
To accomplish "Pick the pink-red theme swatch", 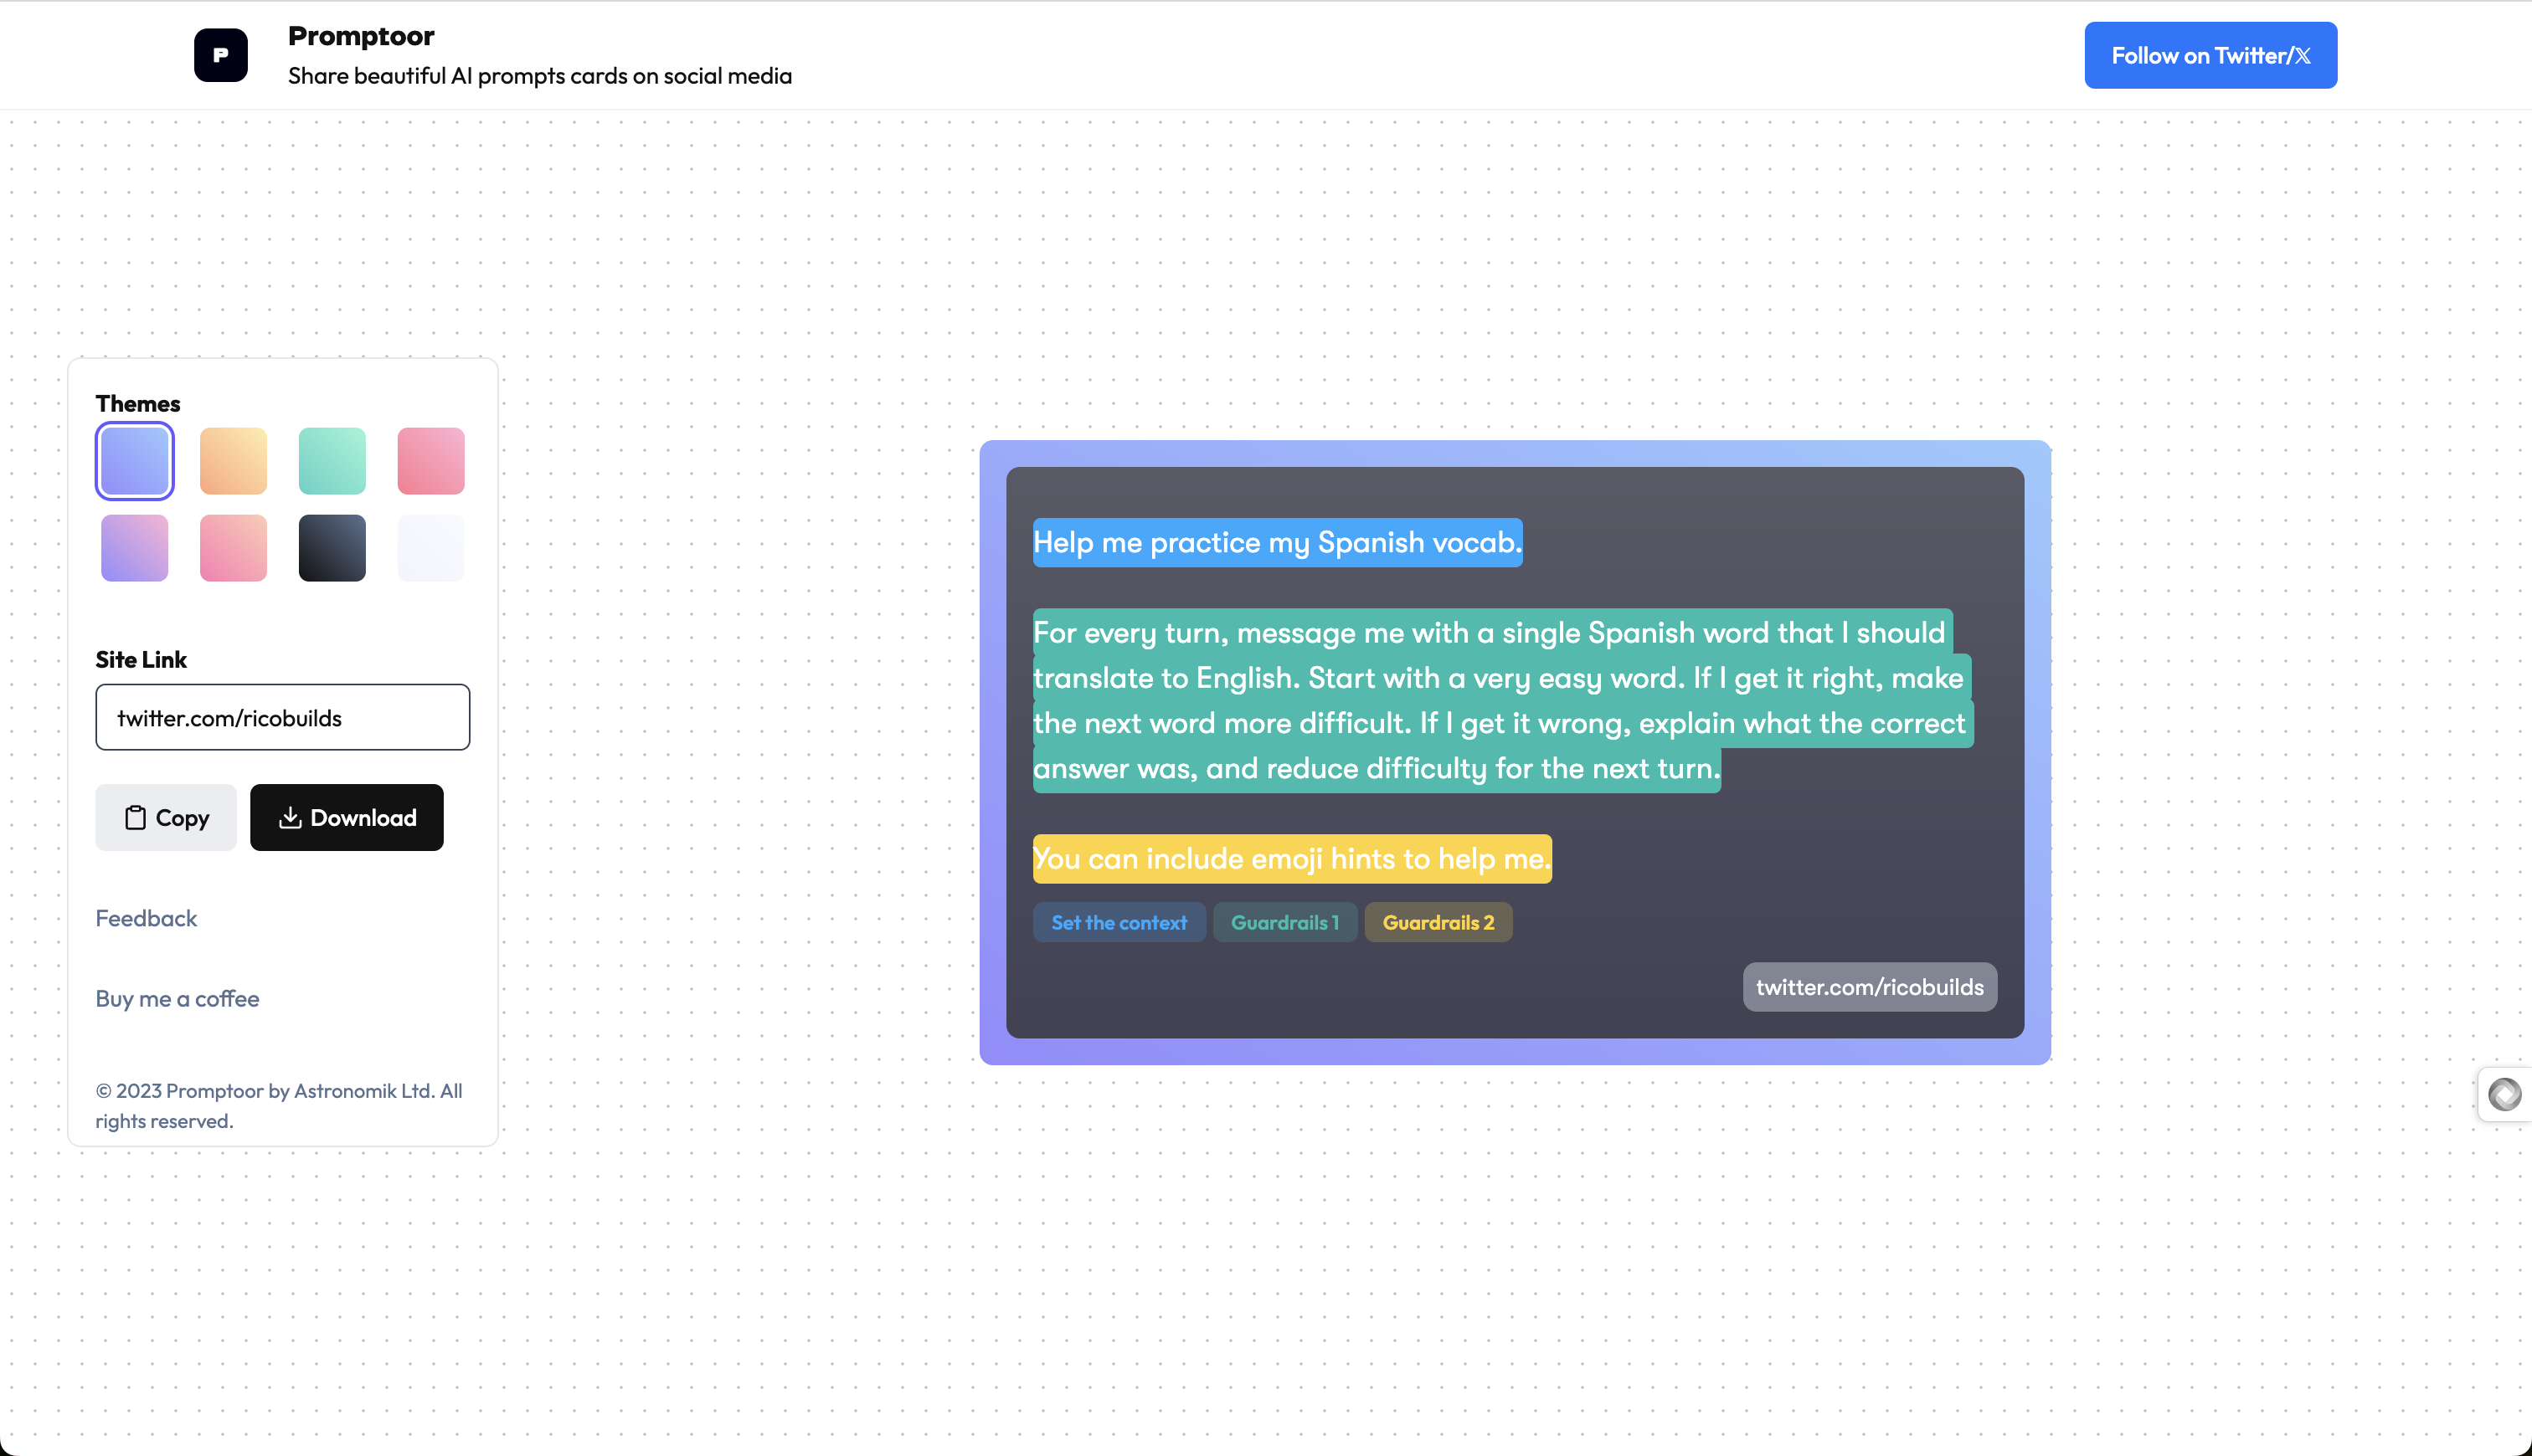I will pyautogui.click(x=431, y=461).
